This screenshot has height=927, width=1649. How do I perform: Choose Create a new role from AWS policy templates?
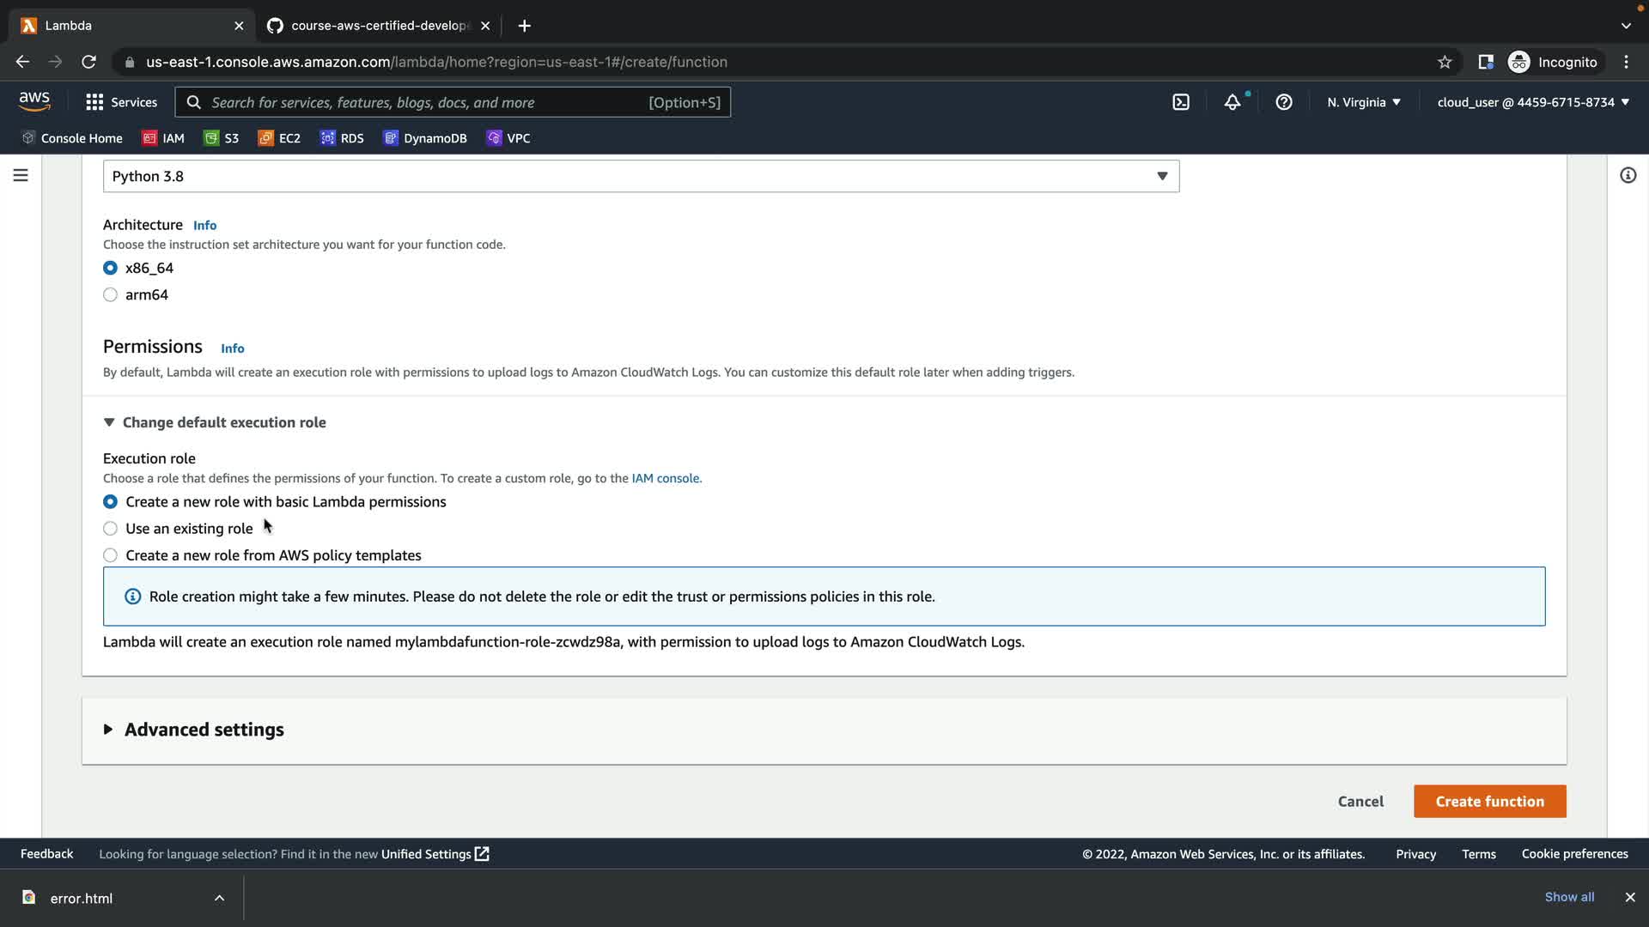pos(110,555)
